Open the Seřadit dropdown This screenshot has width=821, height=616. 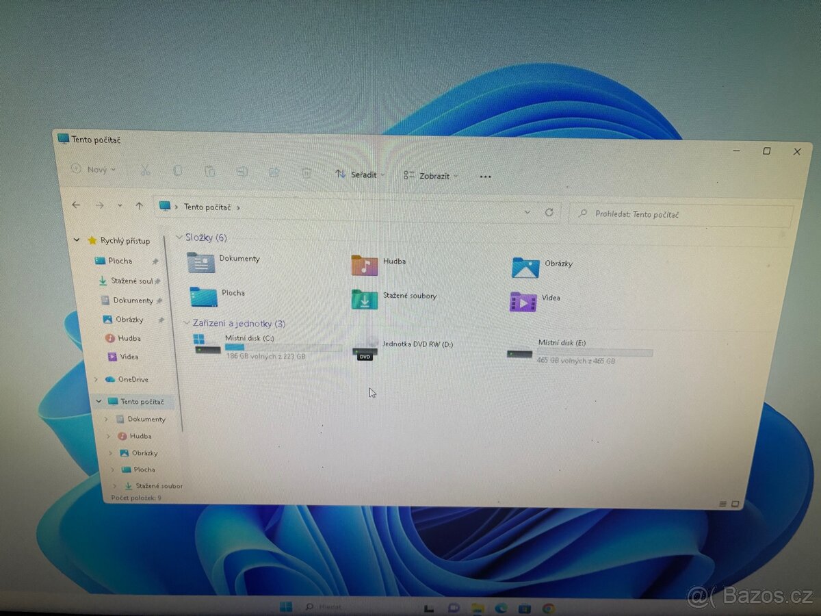coord(361,175)
